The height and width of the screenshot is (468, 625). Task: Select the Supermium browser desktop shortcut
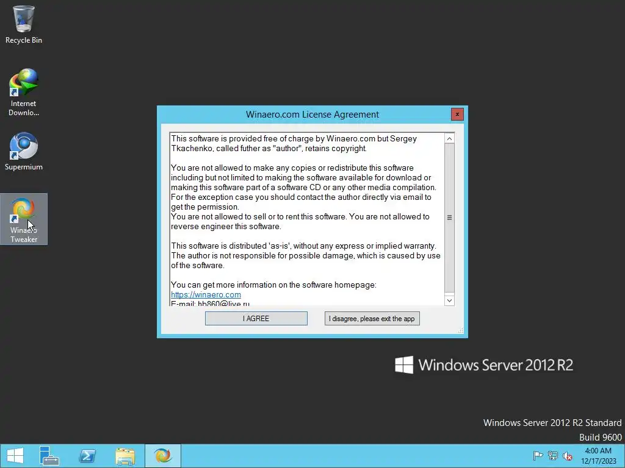coord(24,152)
